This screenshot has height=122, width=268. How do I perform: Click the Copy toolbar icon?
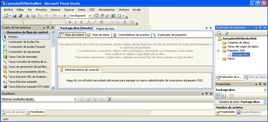click(x=33, y=16)
